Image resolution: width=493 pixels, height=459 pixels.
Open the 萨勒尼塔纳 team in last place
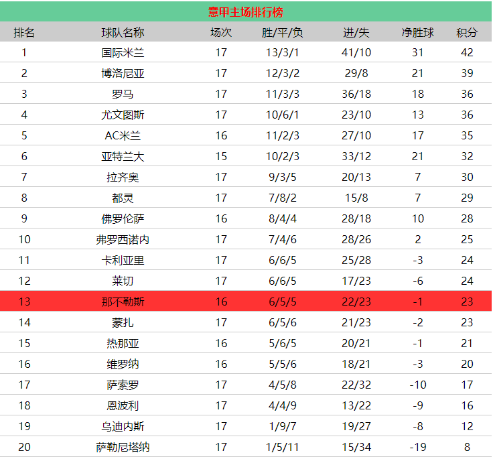(123, 447)
